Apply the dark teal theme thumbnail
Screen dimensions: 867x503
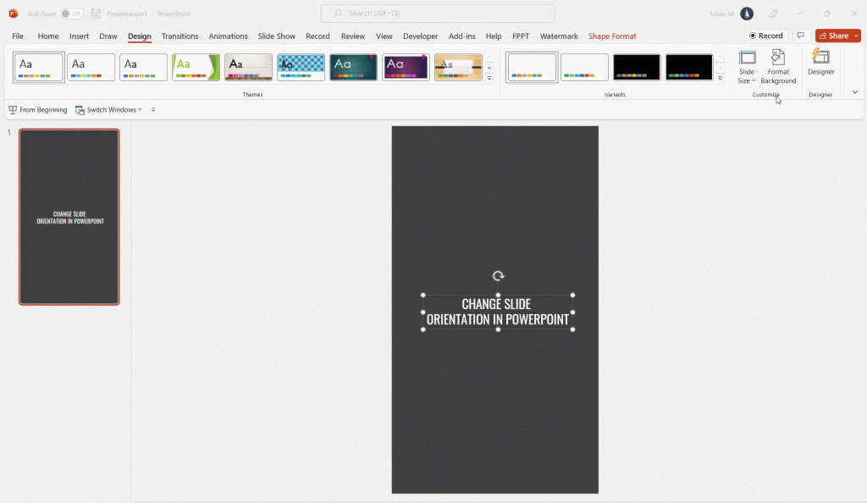coord(353,68)
